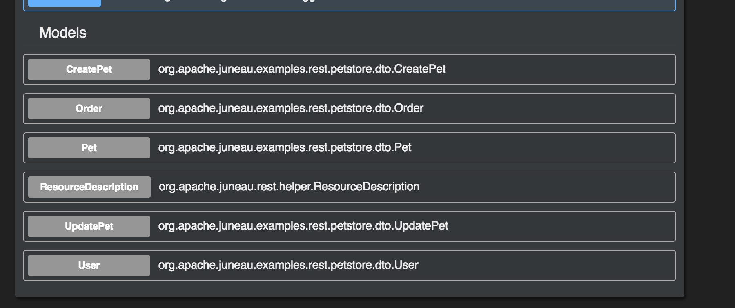Click the petstore.dto.Order class name text
This screenshot has width=735, height=308.
pos(291,108)
